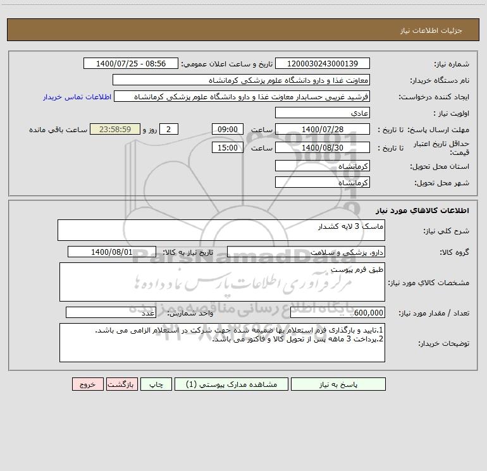Click the نام دستگاه خریدار label
Viewport: 487px width, 471px height.
440,80
